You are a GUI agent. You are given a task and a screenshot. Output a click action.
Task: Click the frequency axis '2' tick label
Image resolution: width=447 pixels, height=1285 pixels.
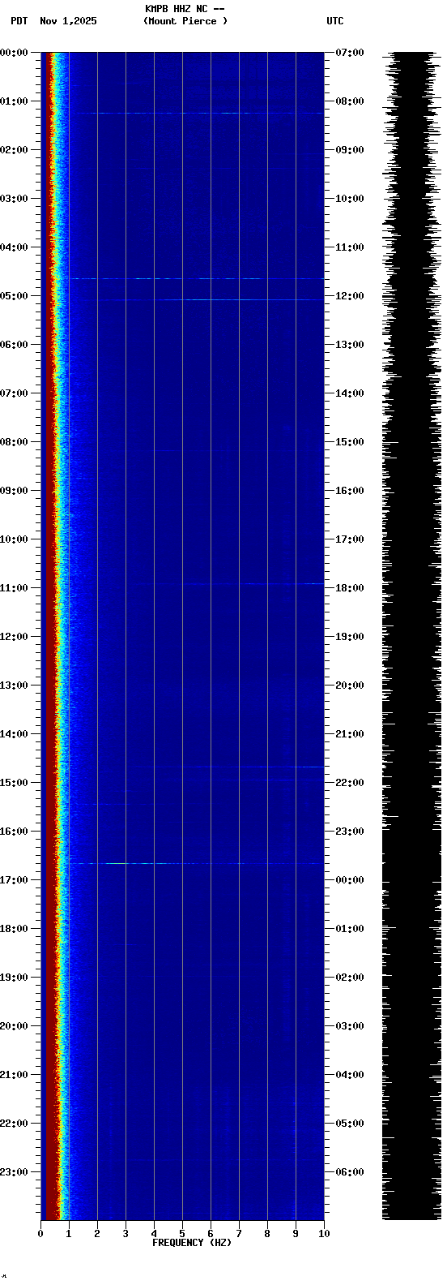[97, 1234]
